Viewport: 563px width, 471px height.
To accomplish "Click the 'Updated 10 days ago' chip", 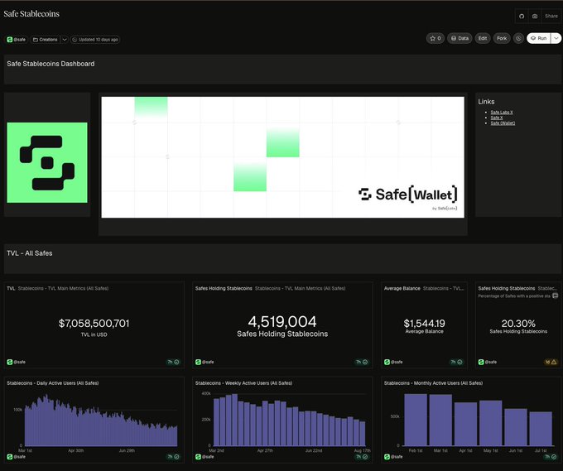I will point(95,40).
